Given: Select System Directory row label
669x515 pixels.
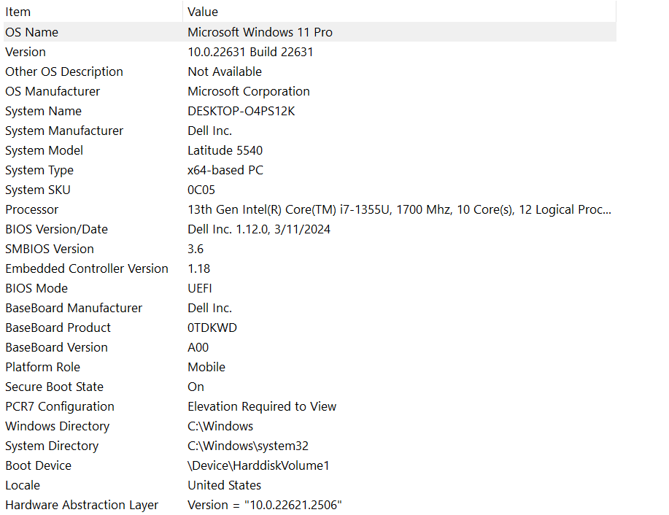Looking at the screenshot, I should click(x=52, y=446).
